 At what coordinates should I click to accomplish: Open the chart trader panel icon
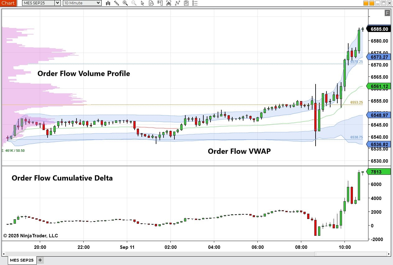[x=160, y=3]
